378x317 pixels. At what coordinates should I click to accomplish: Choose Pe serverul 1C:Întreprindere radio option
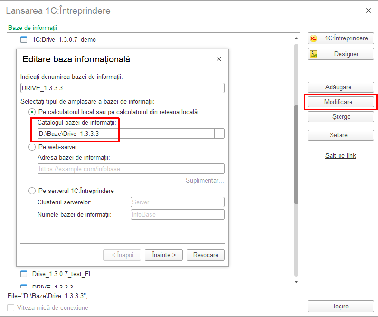[32, 191]
